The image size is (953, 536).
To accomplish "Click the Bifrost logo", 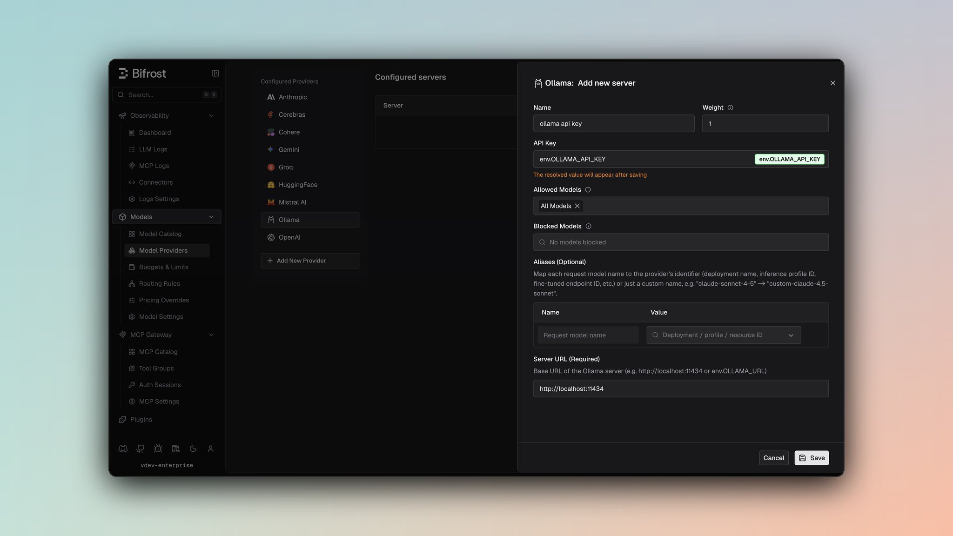I will [142, 73].
